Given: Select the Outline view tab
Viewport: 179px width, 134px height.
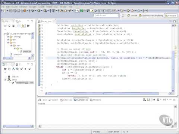Looking at the screenshot, I should click(8, 64).
